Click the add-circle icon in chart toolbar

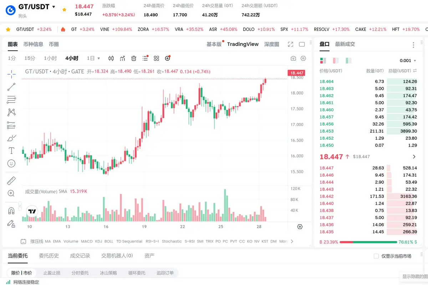(168, 58)
